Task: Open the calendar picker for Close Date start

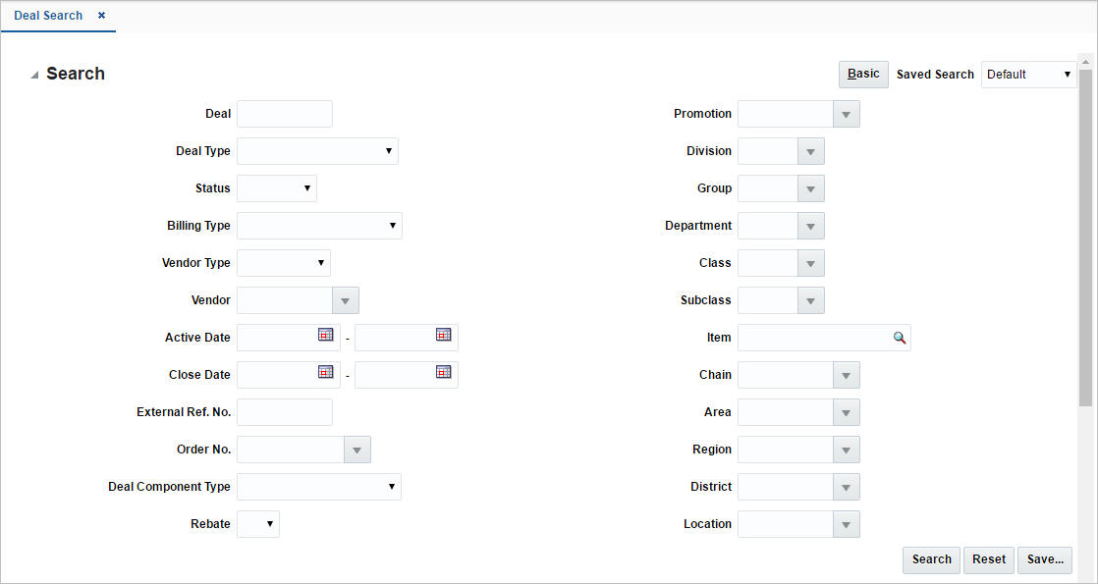Action: pyautogui.click(x=324, y=374)
